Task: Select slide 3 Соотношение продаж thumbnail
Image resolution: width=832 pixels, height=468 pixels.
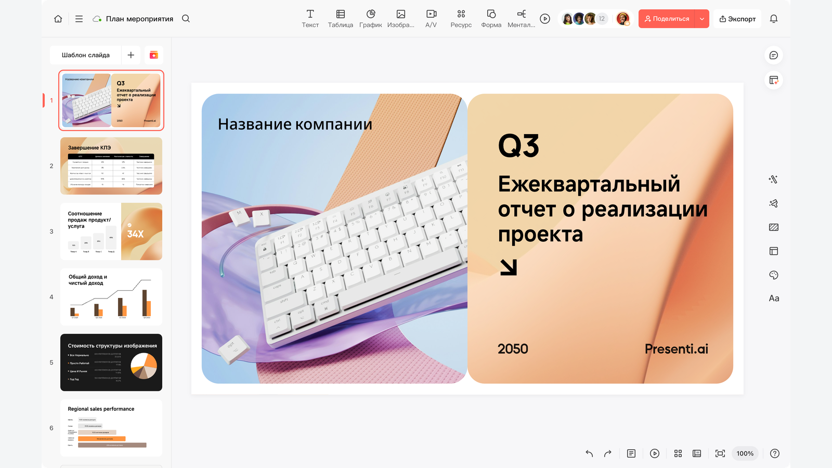Action: click(111, 231)
